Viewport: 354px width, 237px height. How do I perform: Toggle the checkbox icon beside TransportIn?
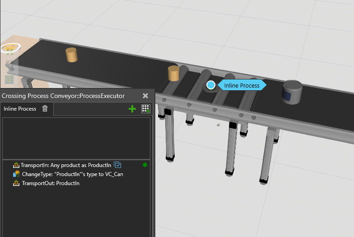coord(117,165)
